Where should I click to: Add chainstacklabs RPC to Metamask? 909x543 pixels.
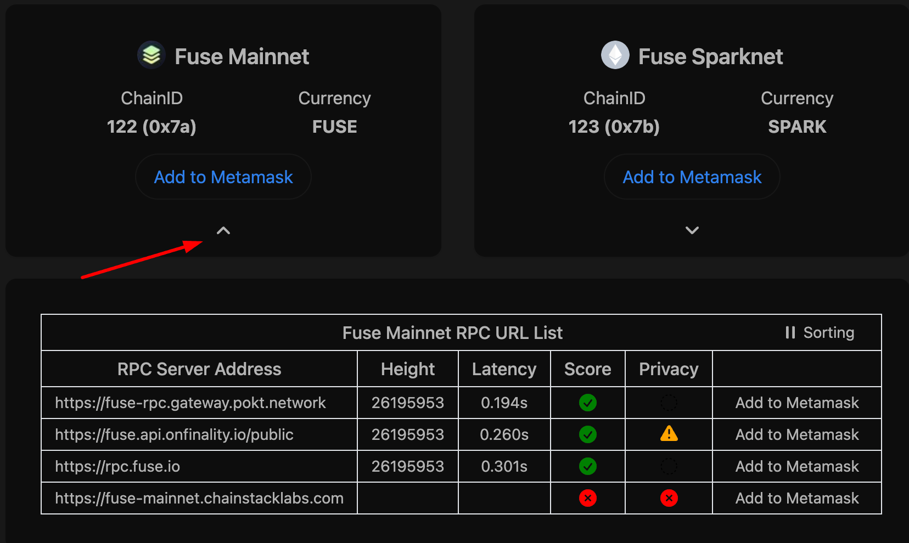tap(797, 498)
